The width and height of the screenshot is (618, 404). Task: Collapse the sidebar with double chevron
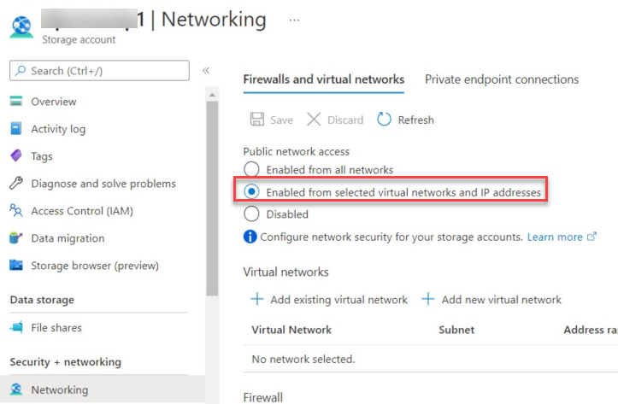point(206,71)
